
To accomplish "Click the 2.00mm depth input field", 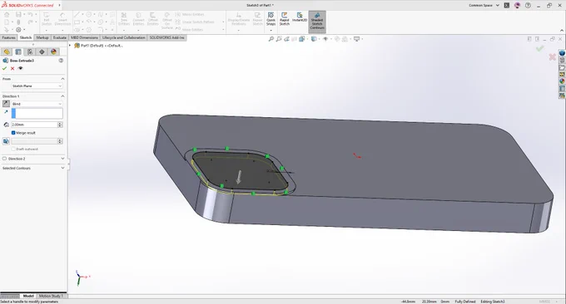I will pos(34,125).
